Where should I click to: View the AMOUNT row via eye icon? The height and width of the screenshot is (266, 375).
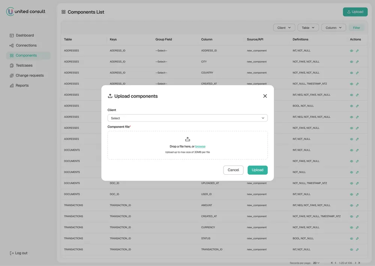click(351, 205)
